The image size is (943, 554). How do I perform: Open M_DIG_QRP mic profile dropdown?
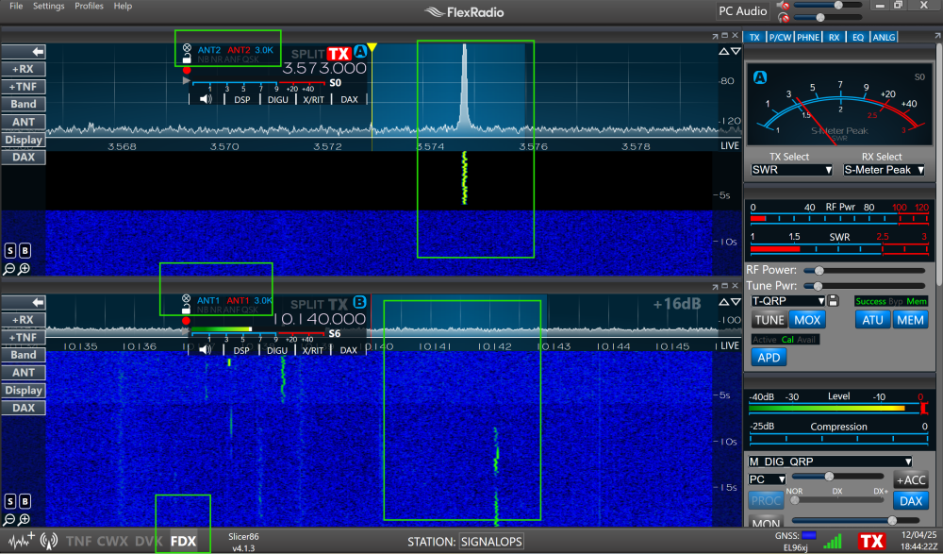tap(829, 462)
